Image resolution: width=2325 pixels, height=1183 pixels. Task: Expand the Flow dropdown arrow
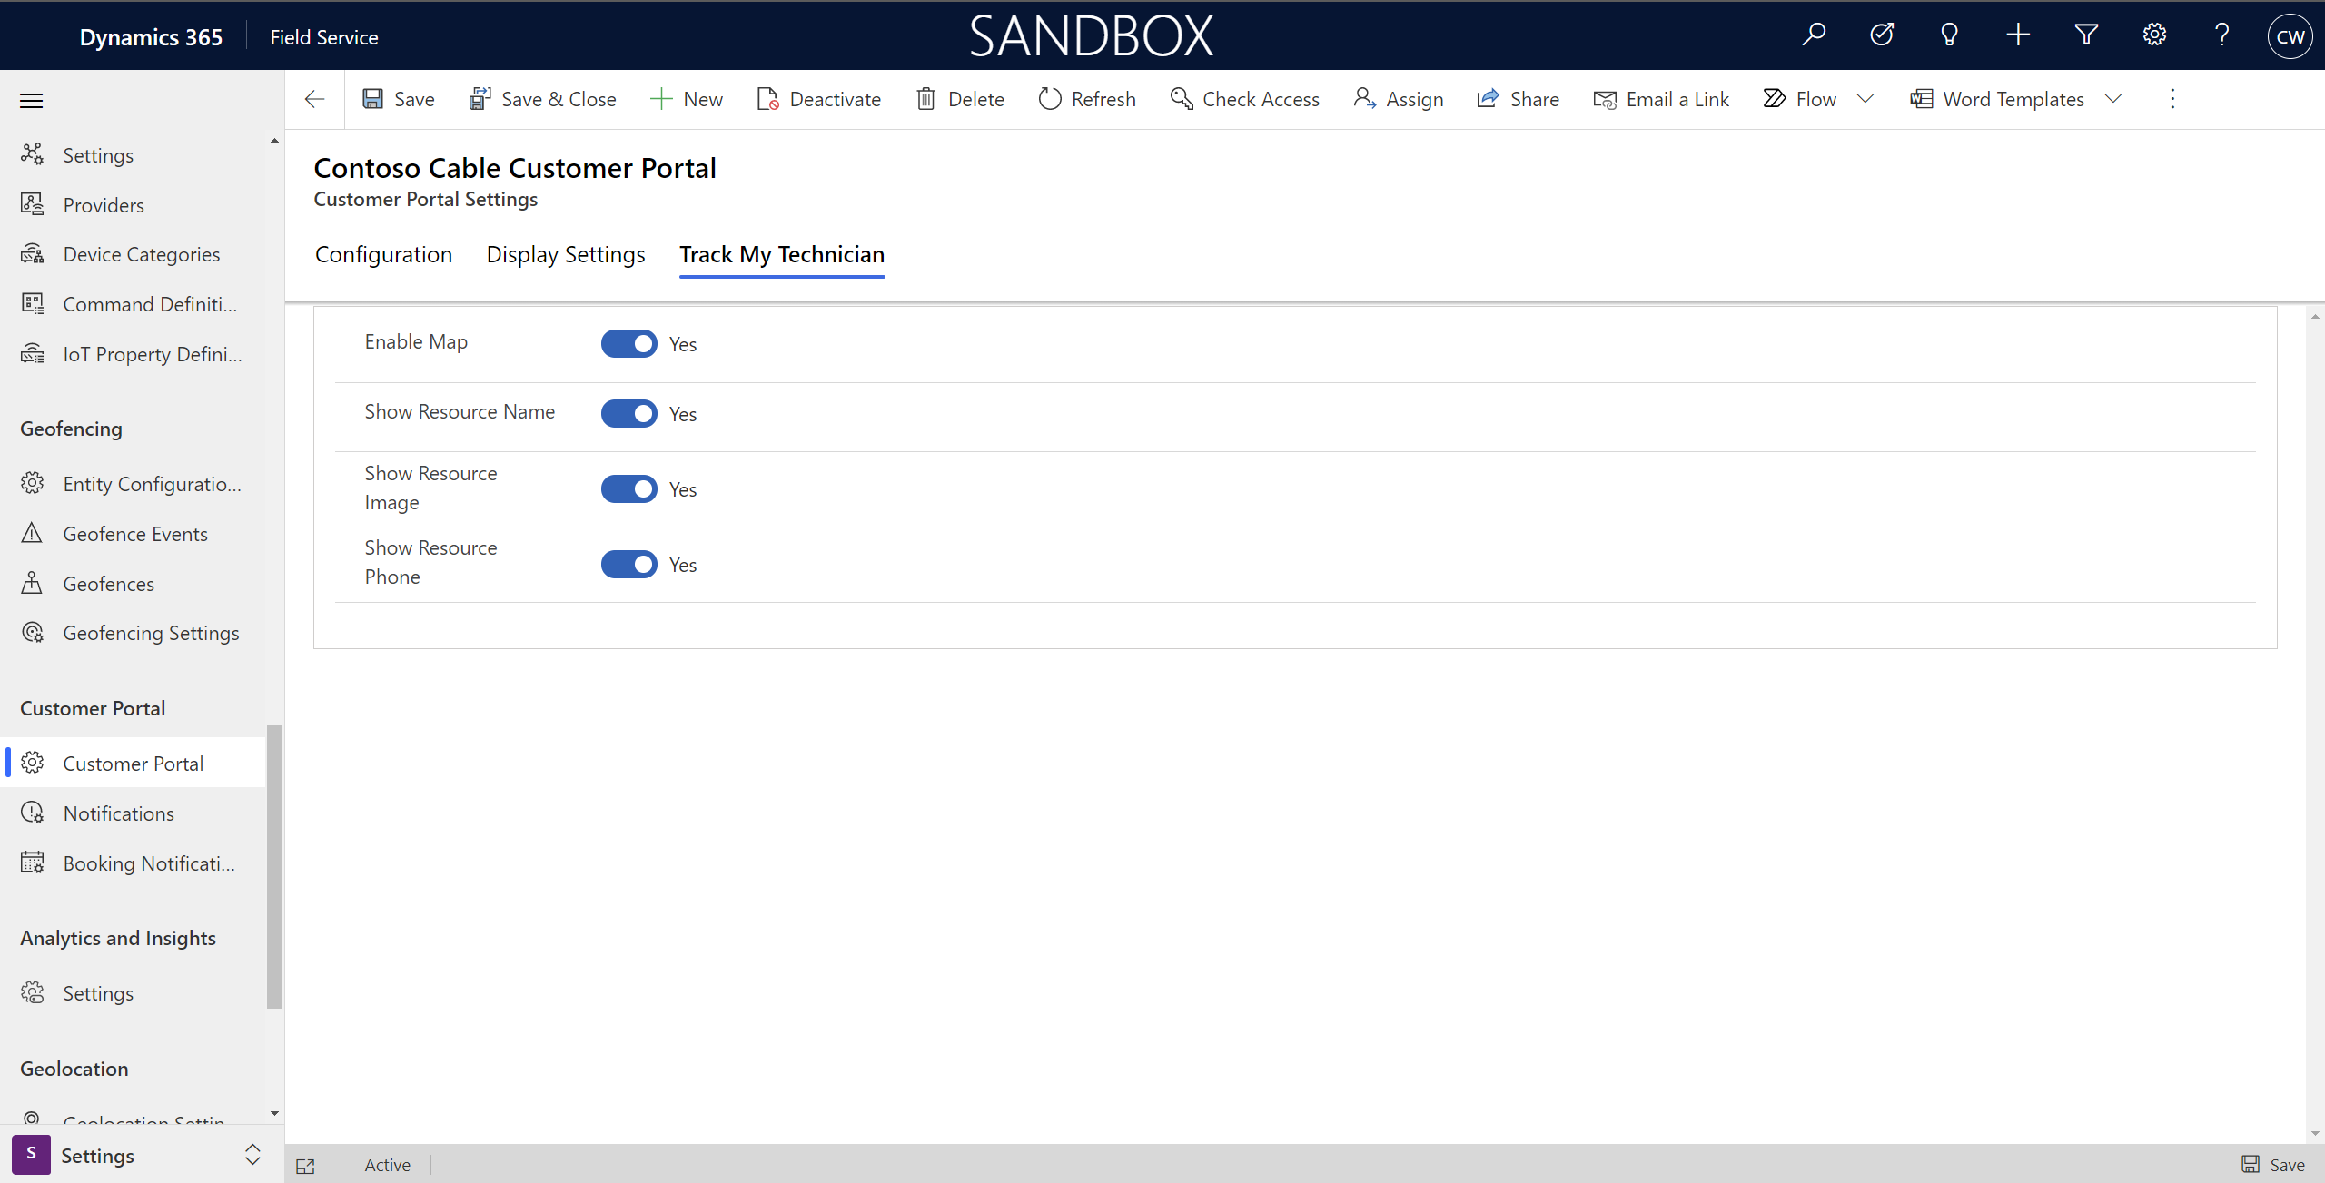click(x=1866, y=98)
